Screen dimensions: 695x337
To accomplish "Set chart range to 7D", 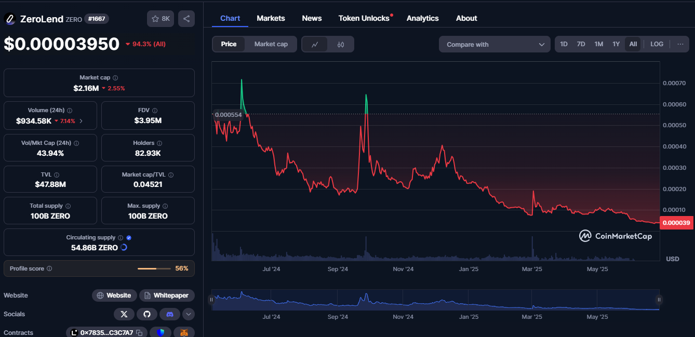I will point(581,44).
